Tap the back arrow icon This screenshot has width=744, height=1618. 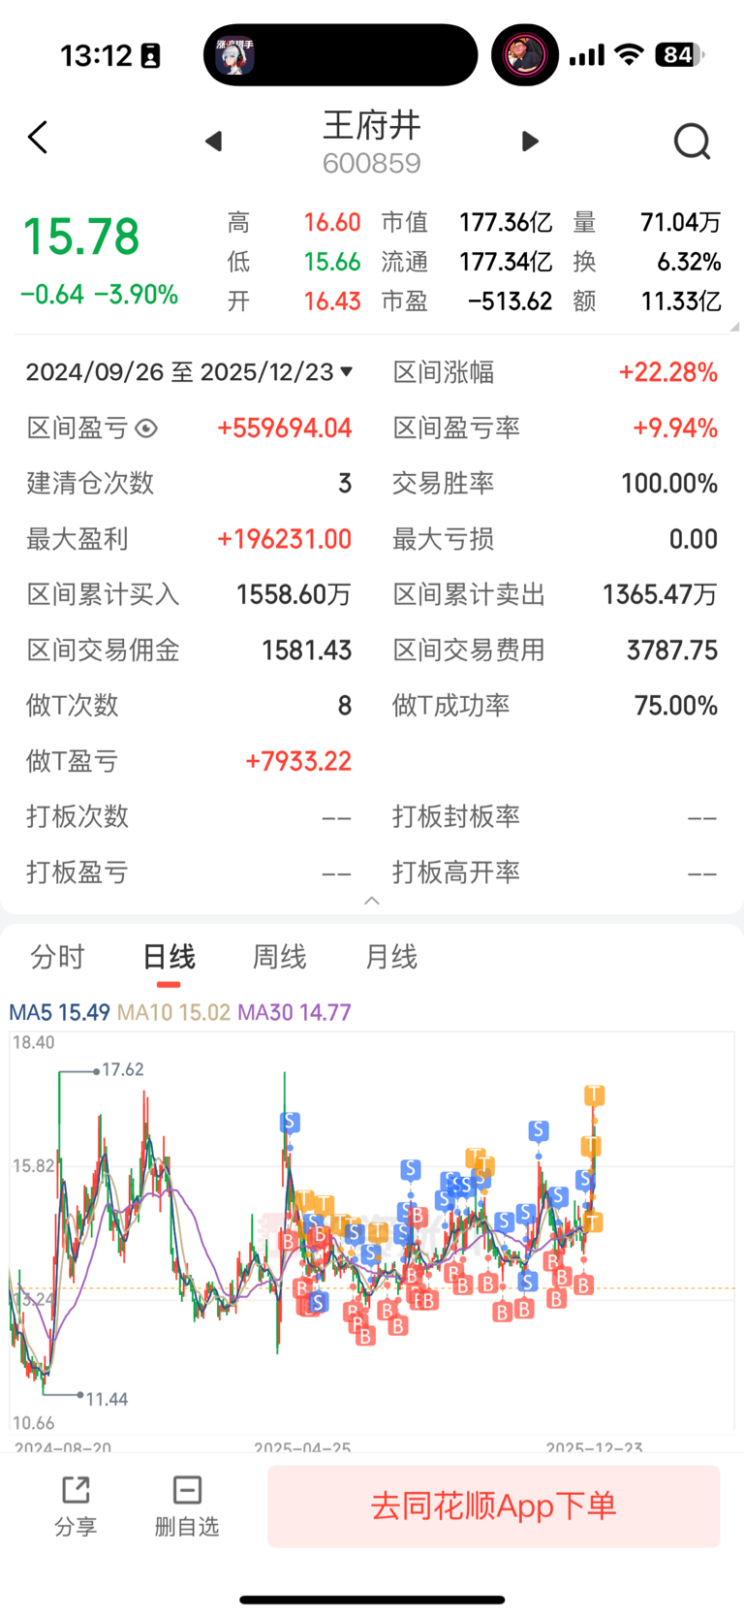coord(38,138)
